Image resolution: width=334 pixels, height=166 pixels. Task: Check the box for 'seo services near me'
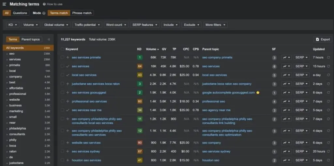62,110
